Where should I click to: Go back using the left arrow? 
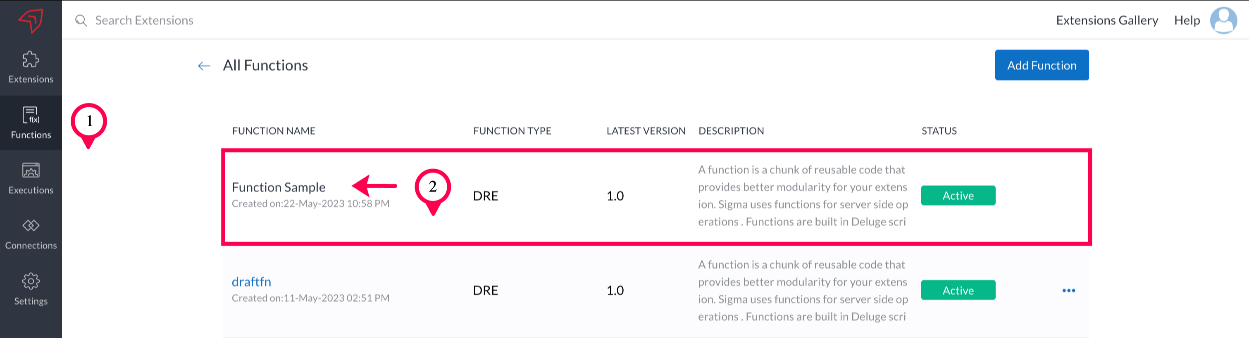click(204, 66)
